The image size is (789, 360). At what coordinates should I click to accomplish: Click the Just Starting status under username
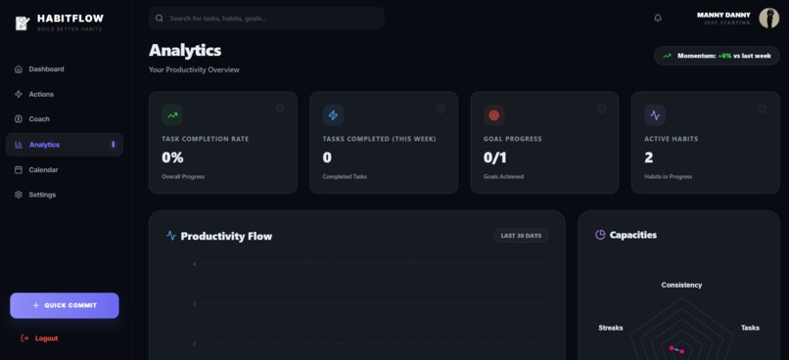tap(726, 23)
